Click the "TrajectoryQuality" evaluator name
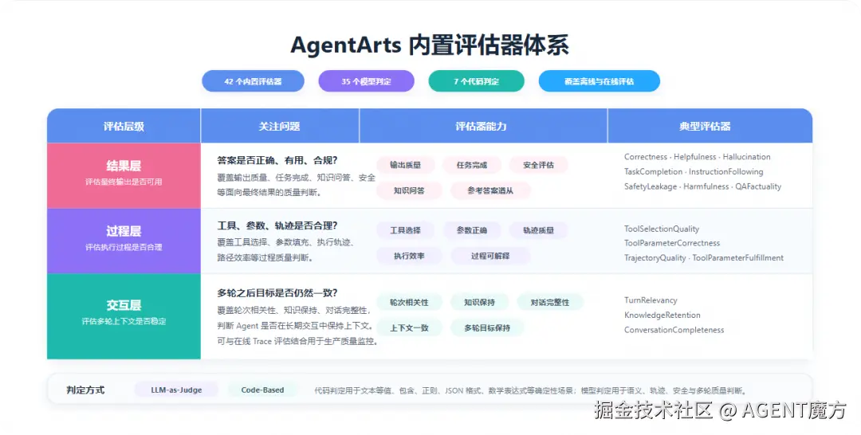This screenshot has height=435, width=861. pos(655,258)
